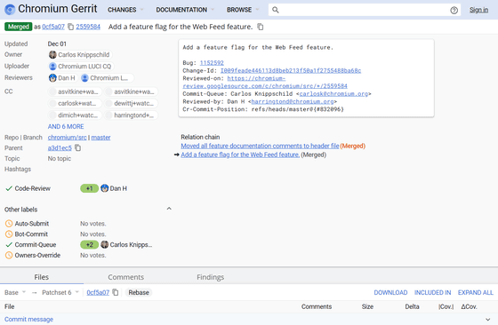Click Carlos Knipps avatar beside +2 vote
498x325 pixels.
tap(105, 244)
